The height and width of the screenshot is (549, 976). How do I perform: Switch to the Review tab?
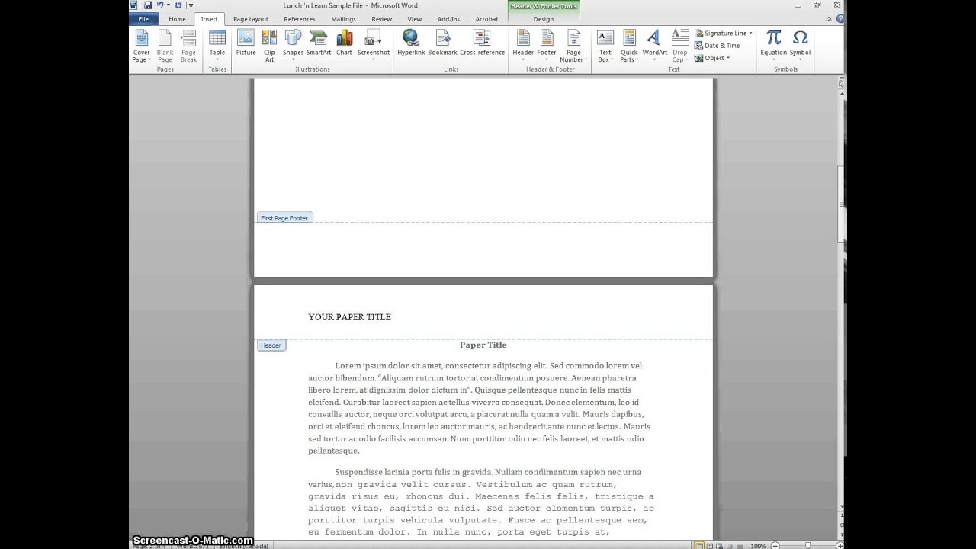pos(381,19)
